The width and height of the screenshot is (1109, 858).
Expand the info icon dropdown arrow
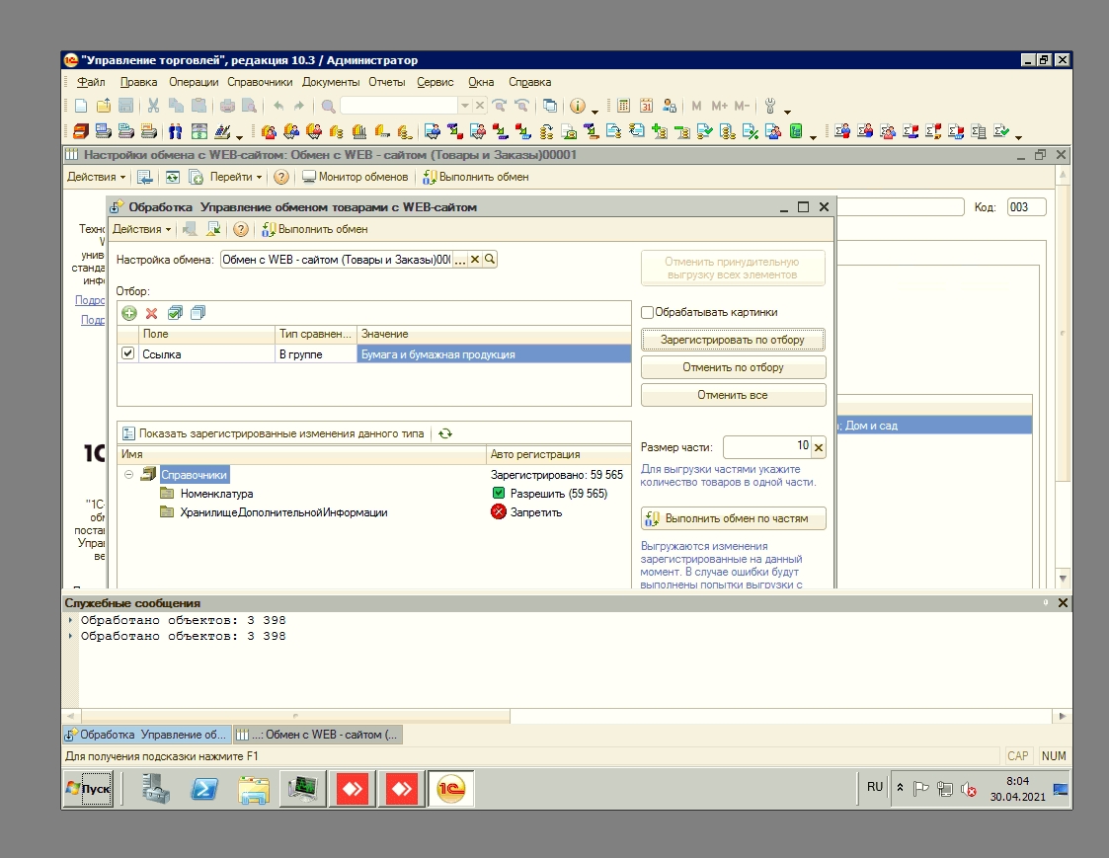pyautogui.click(x=594, y=111)
